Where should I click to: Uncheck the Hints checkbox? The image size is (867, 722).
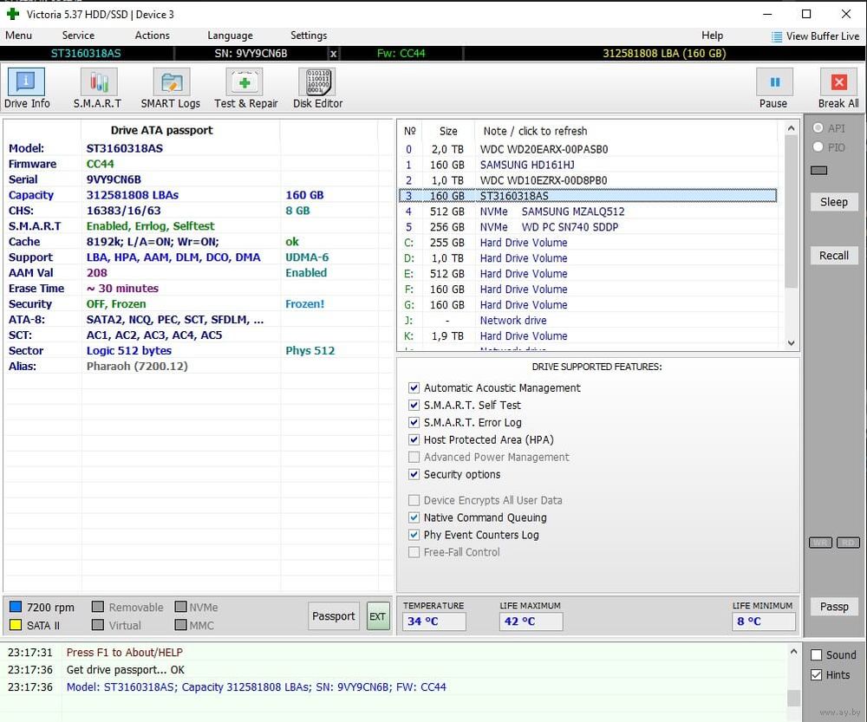point(816,675)
